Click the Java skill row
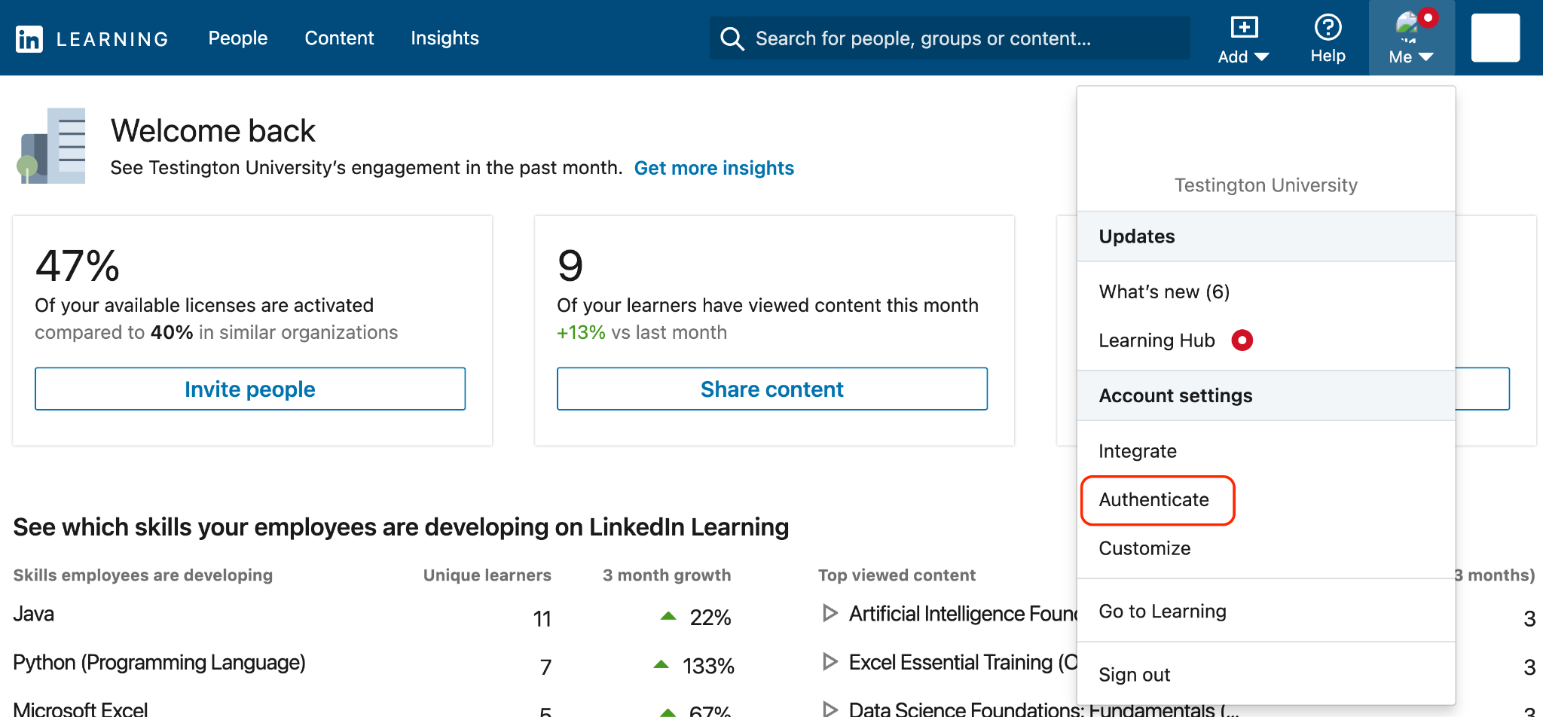Viewport: 1543px width, 717px height. [34, 614]
